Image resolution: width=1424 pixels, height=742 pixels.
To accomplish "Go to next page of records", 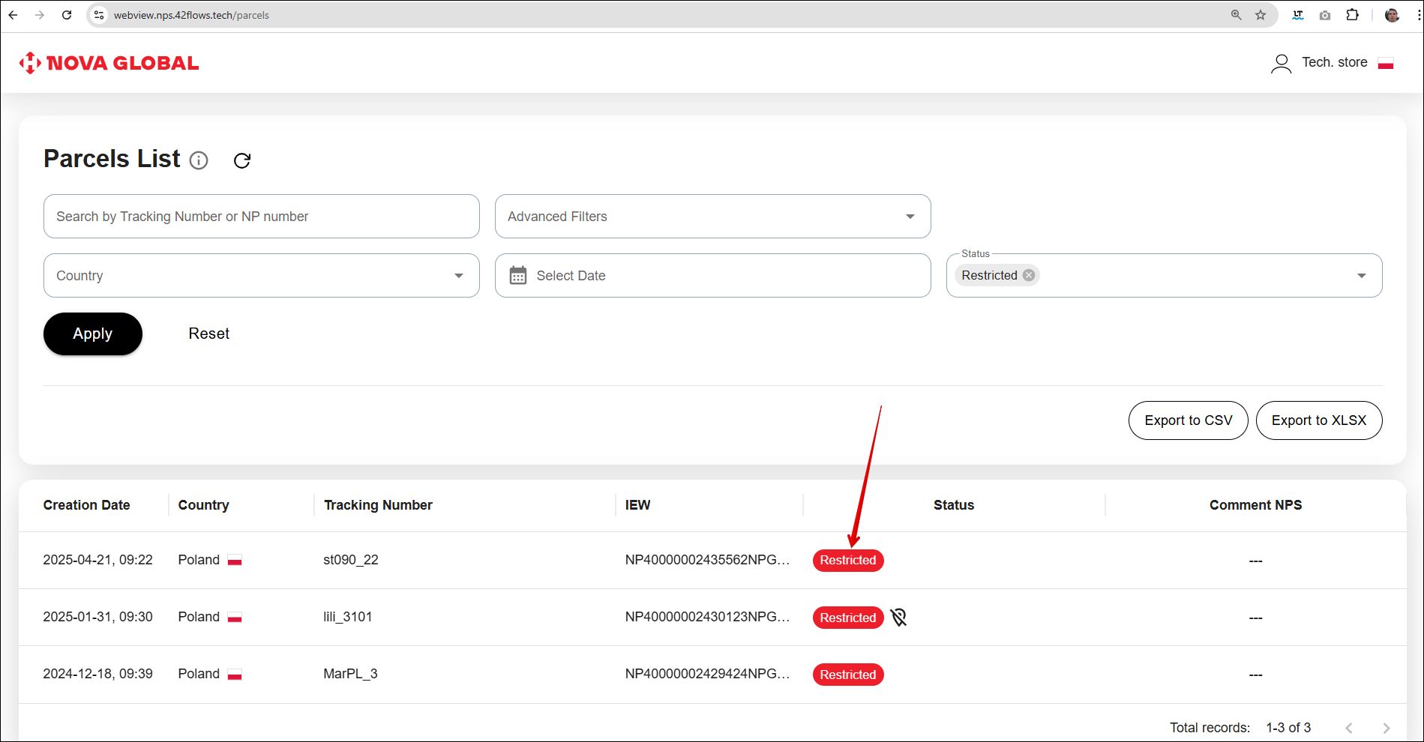I will (x=1386, y=728).
